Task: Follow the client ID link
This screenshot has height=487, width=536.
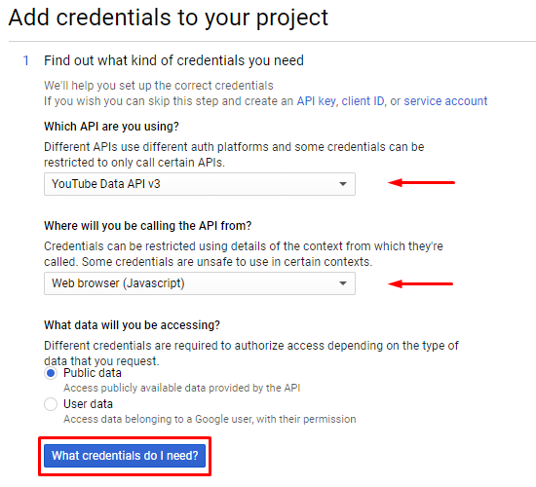Action: coord(363,101)
